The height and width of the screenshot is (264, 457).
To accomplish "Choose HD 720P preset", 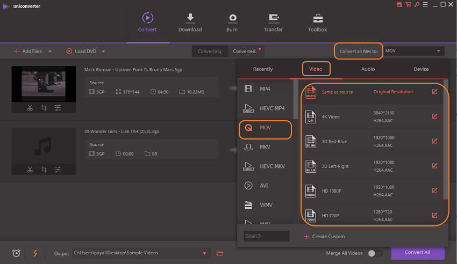I will (x=372, y=216).
